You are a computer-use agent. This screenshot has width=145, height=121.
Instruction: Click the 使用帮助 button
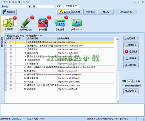(x=90, y=12)
